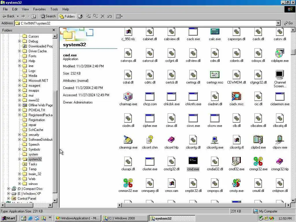Viewport: 296px width, 222px height.
Task: Open the Back history dropdown arrow
Action: pos(18,16)
